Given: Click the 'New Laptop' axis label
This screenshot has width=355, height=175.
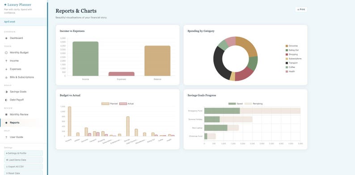Looking at the screenshot, I should point(197,128).
